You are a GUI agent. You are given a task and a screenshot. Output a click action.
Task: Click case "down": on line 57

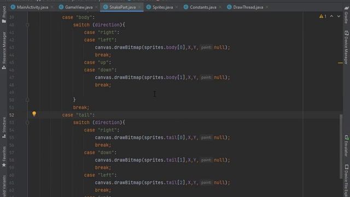100,153
